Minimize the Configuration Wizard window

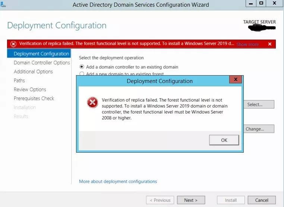pos(251,3)
